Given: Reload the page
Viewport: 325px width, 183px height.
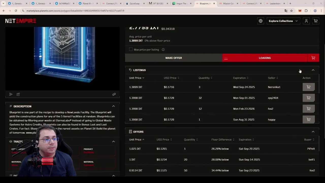Looking at the screenshot, I should tap(16, 11).
